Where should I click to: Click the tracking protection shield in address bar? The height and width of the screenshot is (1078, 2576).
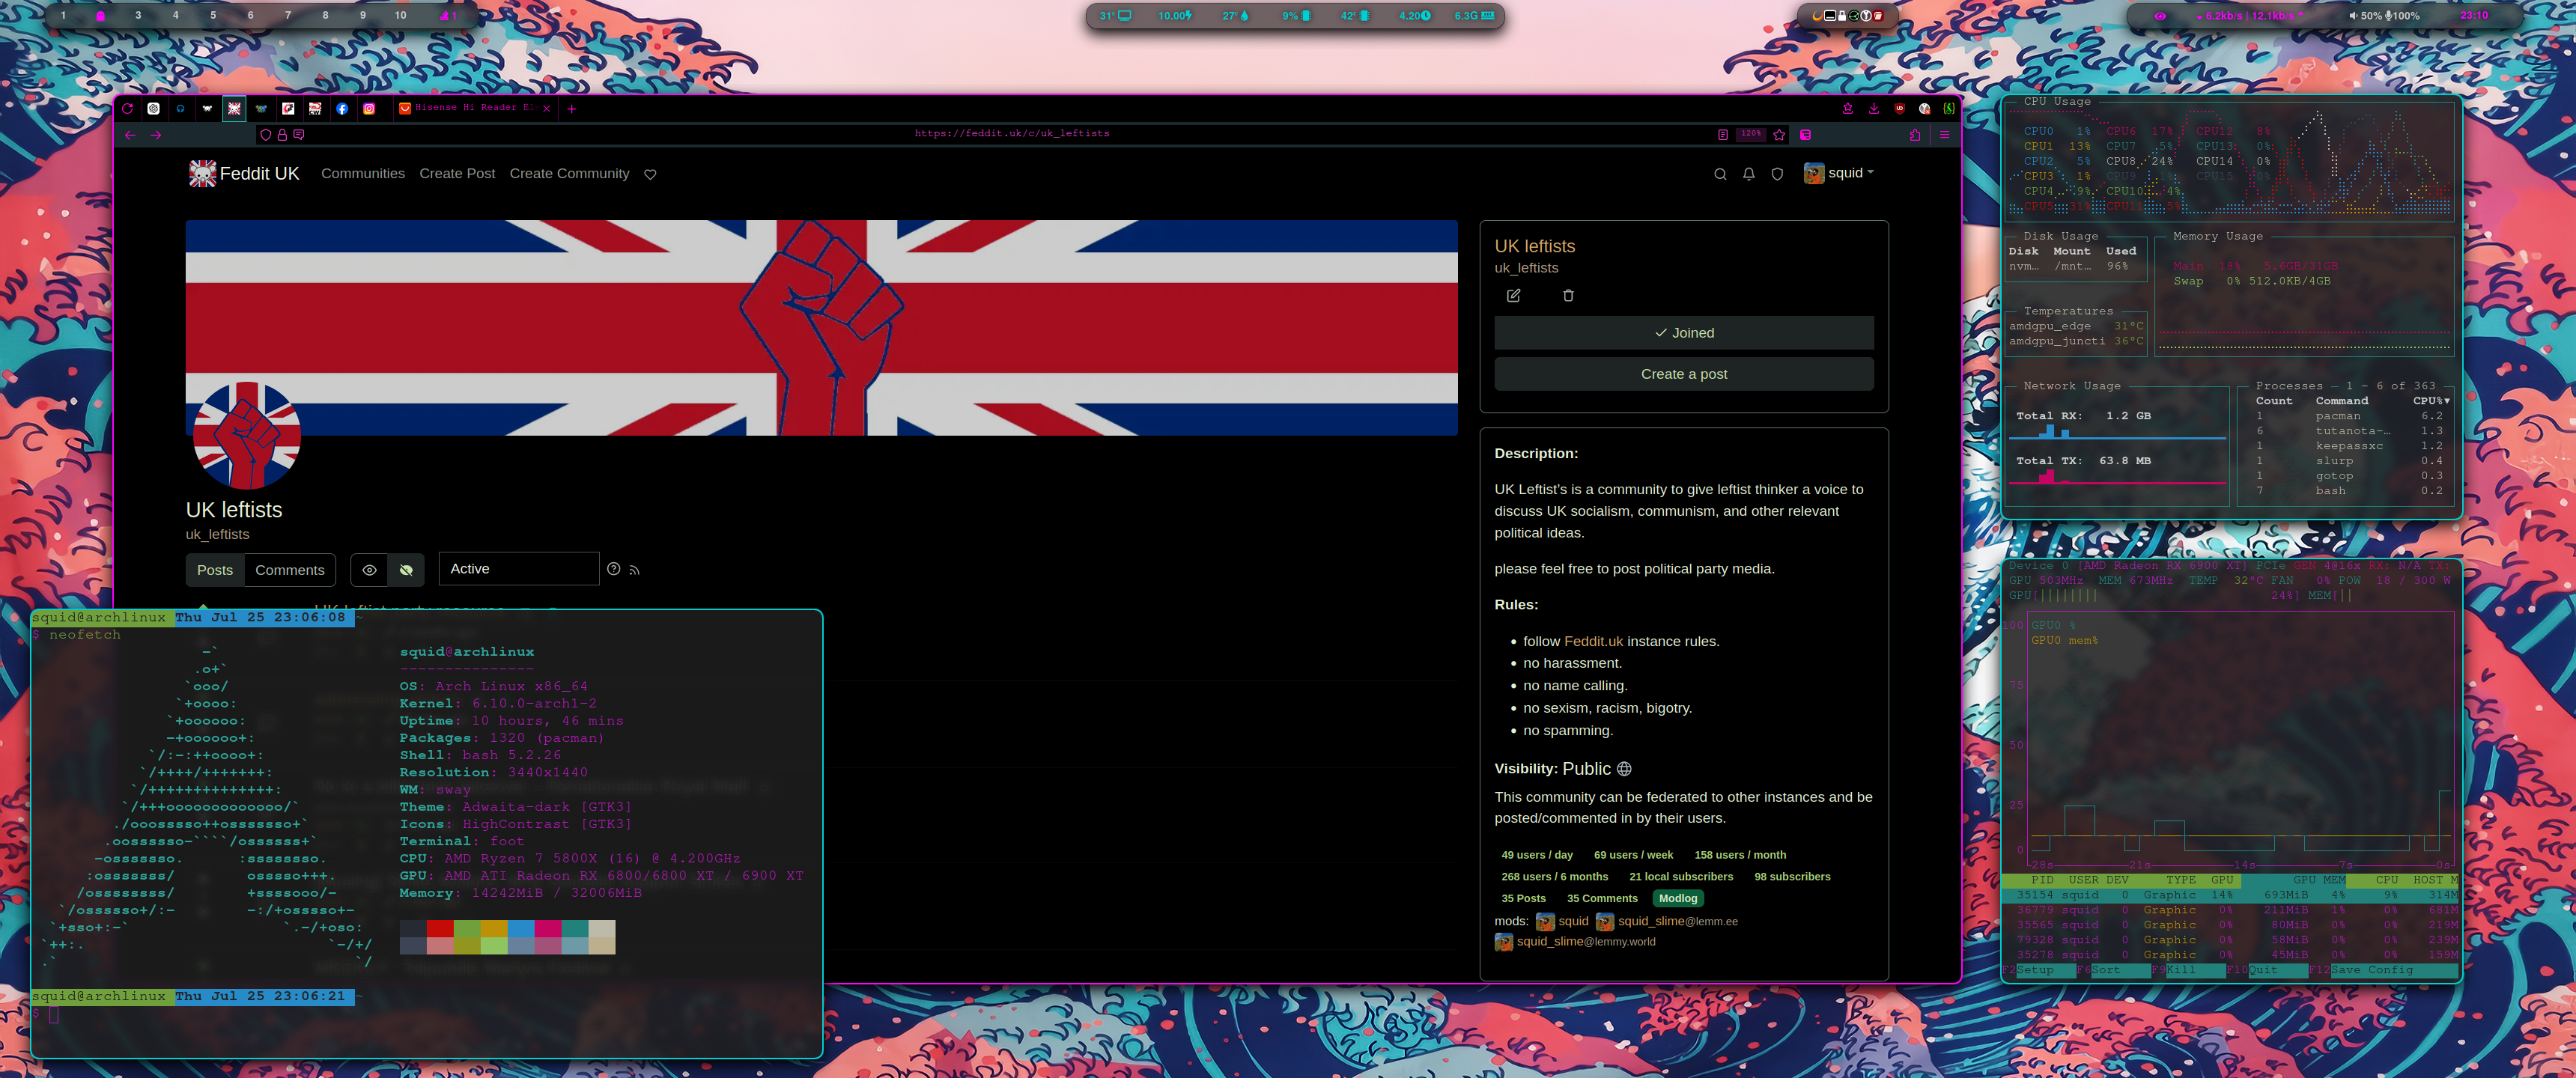(x=265, y=135)
